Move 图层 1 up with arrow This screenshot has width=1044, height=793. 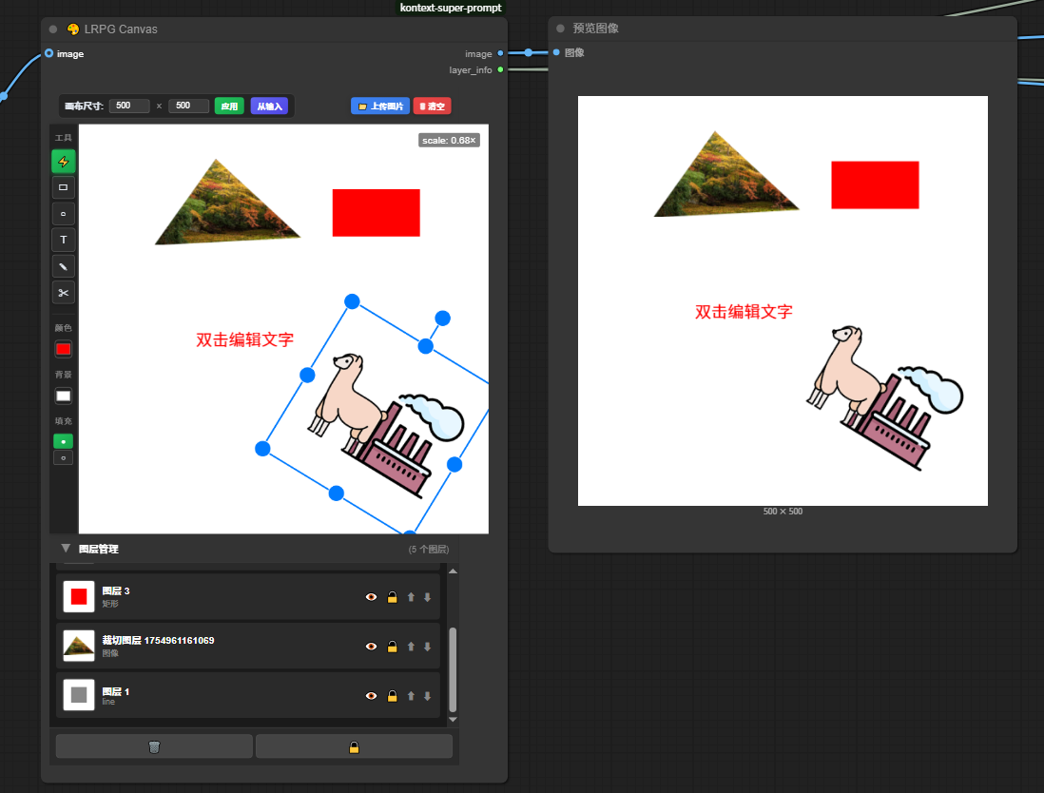point(411,696)
